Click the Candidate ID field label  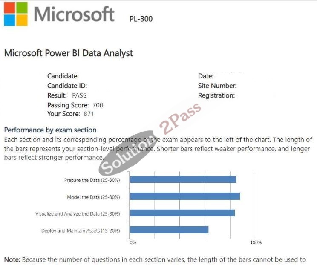[x=67, y=86]
